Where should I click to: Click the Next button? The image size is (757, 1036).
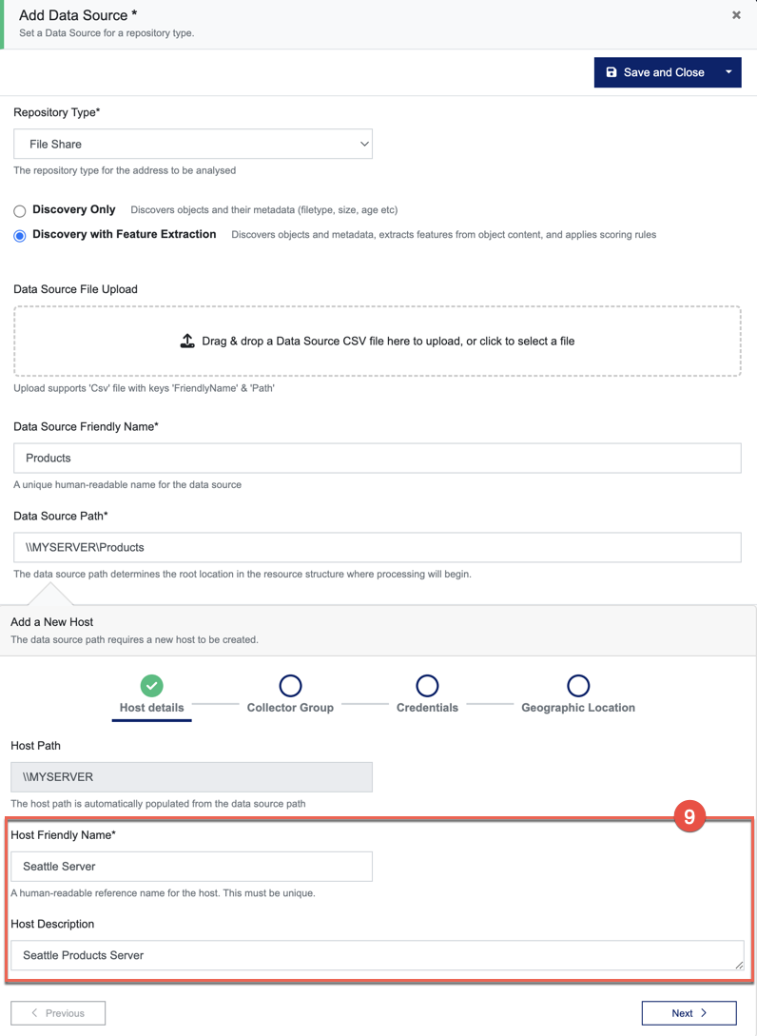(x=689, y=1012)
